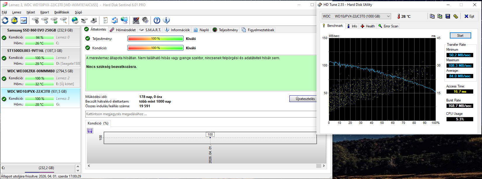This screenshot has width=482, height=179.
Task: Click the floppy save icon above Kondíció chart
Action: coord(90,131)
